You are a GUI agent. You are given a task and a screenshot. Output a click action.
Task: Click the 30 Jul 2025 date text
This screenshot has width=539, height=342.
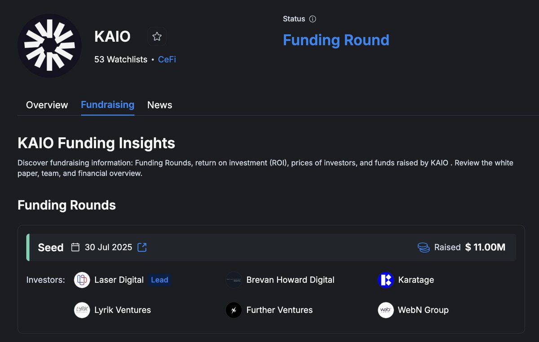coord(108,247)
